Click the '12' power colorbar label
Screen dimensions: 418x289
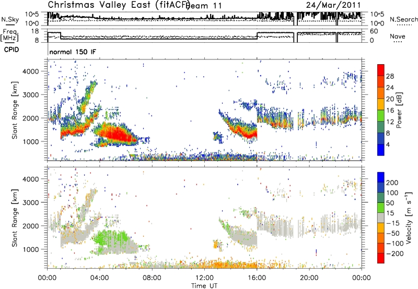[390, 122]
